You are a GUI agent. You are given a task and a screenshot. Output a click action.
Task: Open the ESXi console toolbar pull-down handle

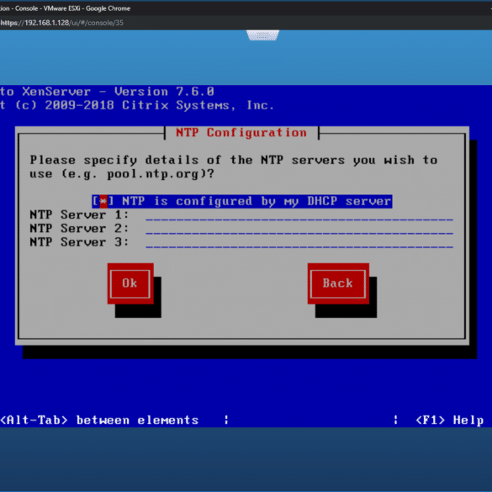coord(262,35)
